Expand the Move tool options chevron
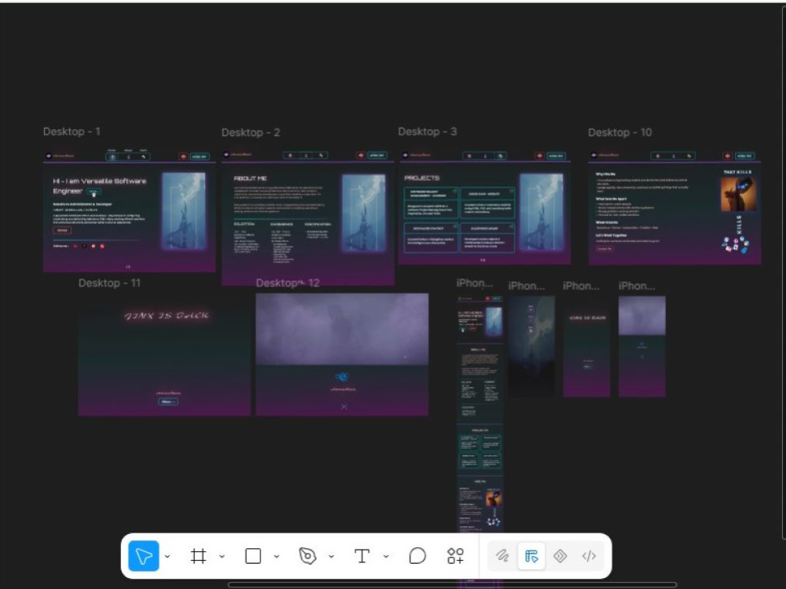This screenshot has width=786, height=589. pos(167,556)
